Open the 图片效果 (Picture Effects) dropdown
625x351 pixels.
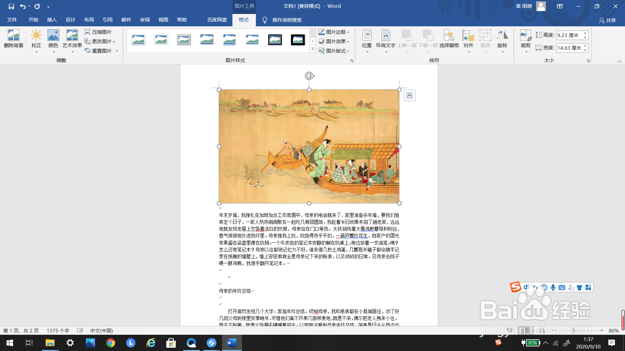[x=334, y=41]
